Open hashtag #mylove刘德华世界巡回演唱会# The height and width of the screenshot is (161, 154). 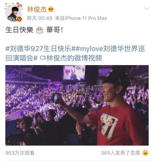pyautogui.click(x=75, y=53)
